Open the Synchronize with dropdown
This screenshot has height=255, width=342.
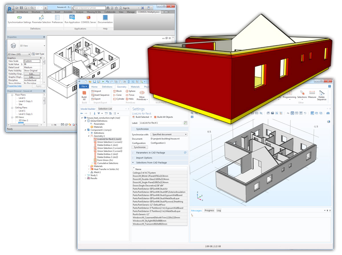(169, 134)
